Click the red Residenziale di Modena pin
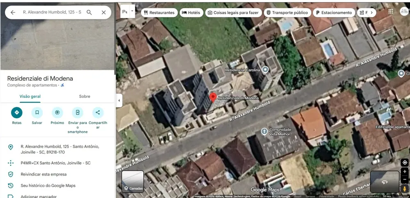The image size is (410, 198). [213, 97]
